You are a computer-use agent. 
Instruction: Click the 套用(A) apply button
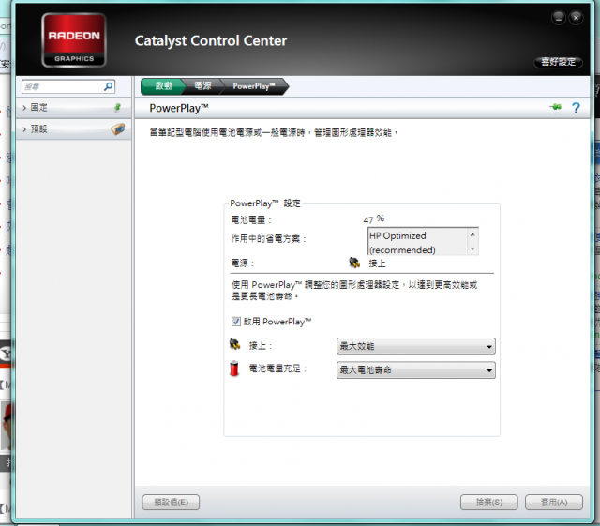pyautogui.click(x=554, y=502)
